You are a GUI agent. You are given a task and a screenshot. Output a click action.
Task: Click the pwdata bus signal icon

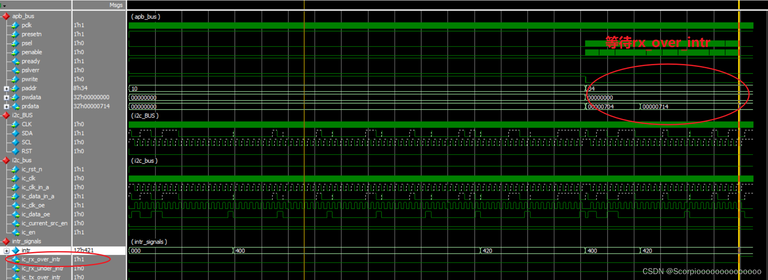coord(15,97)
